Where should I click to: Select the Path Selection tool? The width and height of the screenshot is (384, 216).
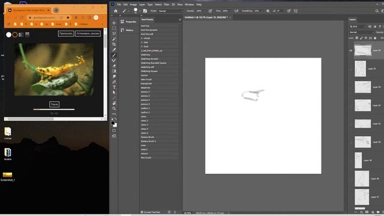pyautogui.click(x=114, y=92)
